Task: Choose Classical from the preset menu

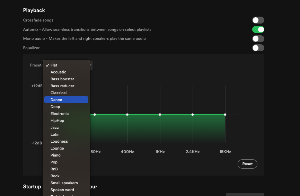Action: (66, 93)
